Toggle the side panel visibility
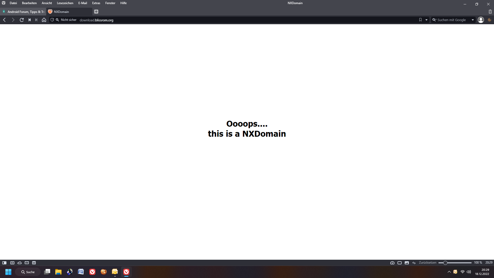This screenshot has height=278, width=494. pyautogui.click(x=4, y=263)
